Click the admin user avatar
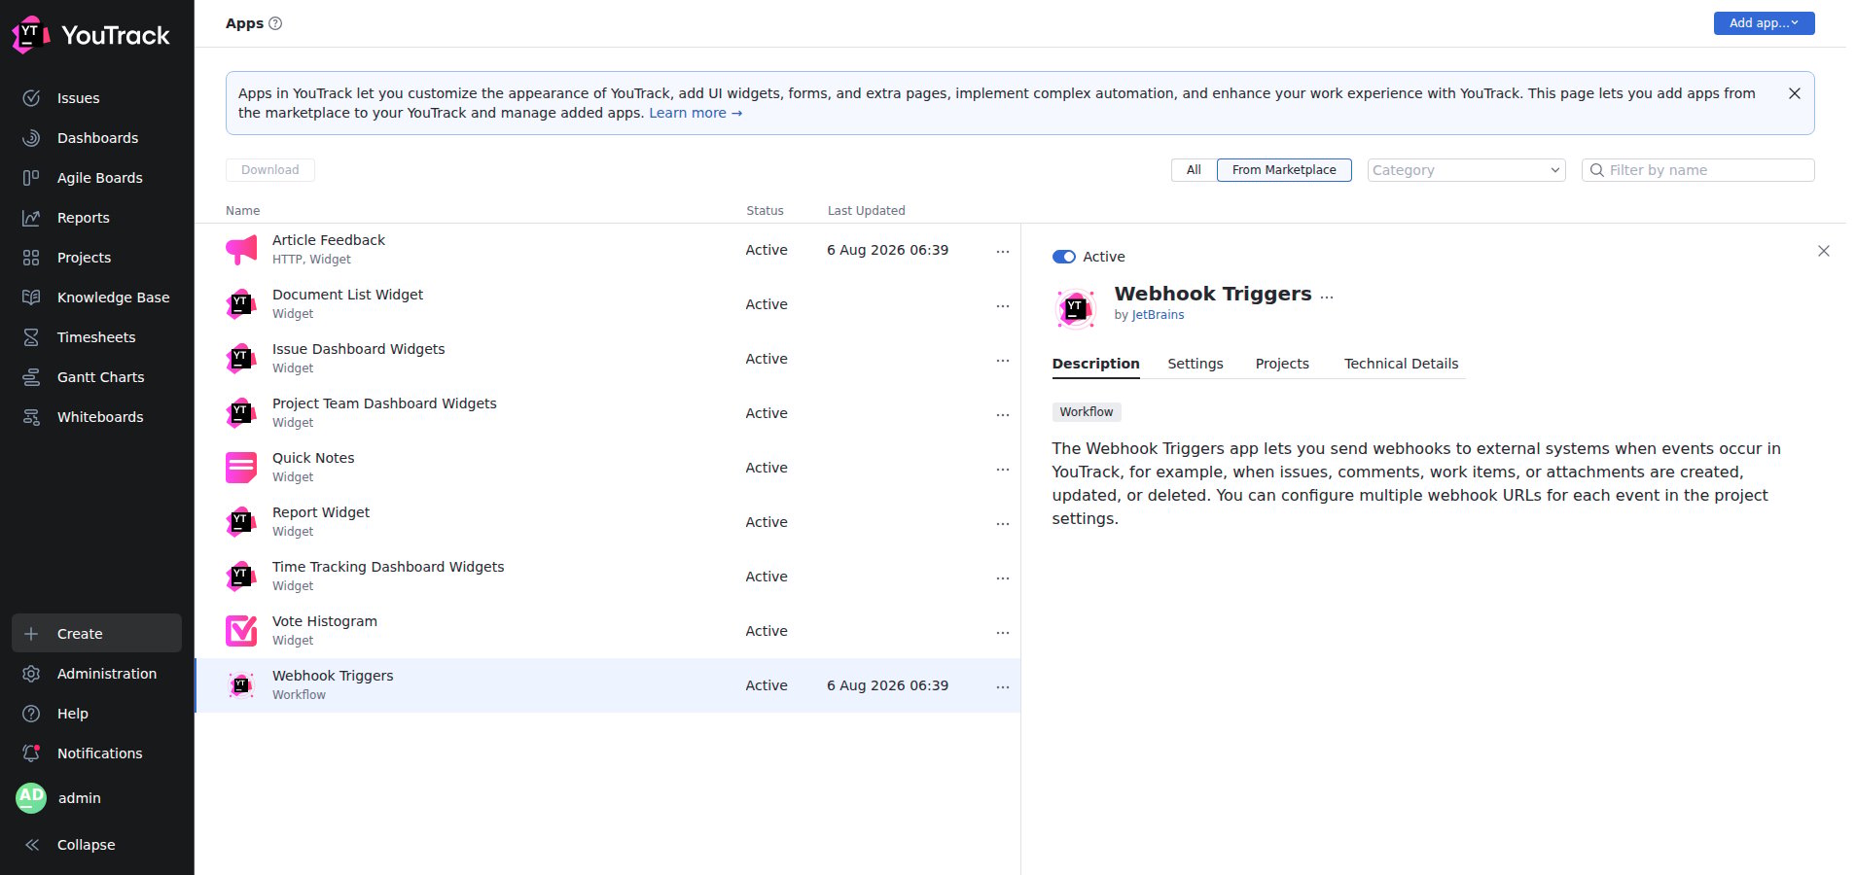 coord(31,798)
